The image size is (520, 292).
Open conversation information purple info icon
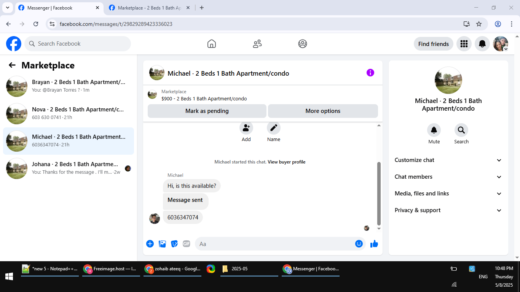pyautogui.click(x=370, y=73)
